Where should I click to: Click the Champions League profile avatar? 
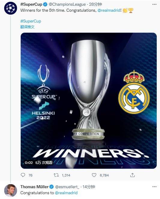11,8
